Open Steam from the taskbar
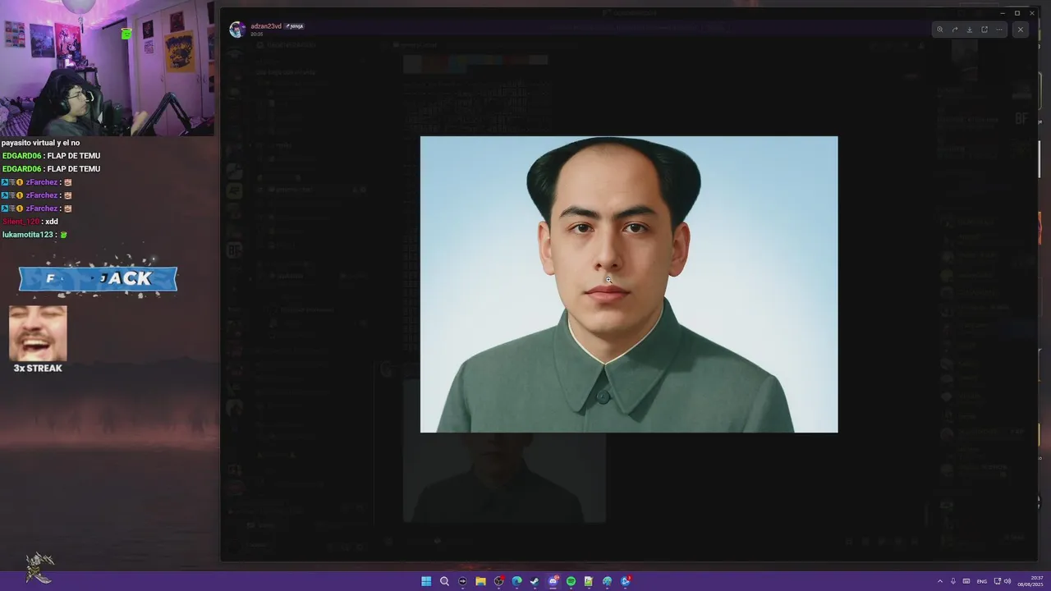Screen dimensions: 1051x591 535,581
